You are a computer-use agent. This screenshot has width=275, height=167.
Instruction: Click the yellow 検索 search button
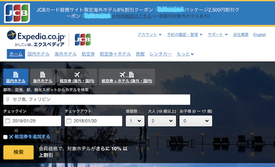click(x=18, y=152)
